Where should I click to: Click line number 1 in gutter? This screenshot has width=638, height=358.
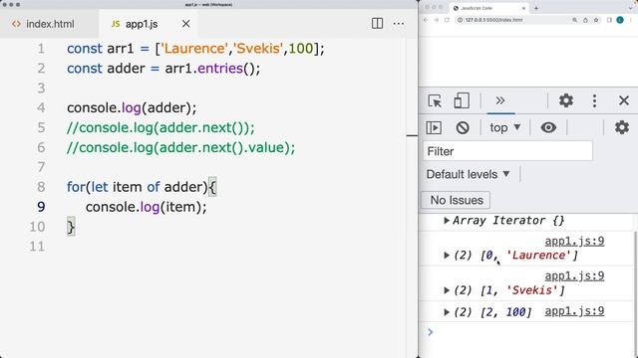pos(41,49)
